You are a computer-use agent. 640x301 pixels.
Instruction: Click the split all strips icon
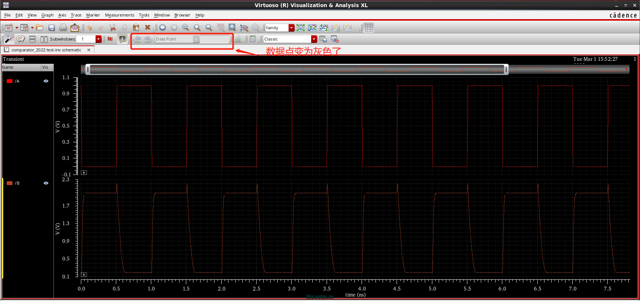point(301,28)
